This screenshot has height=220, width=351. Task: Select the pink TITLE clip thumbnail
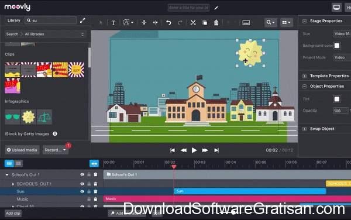click(12, 85)
